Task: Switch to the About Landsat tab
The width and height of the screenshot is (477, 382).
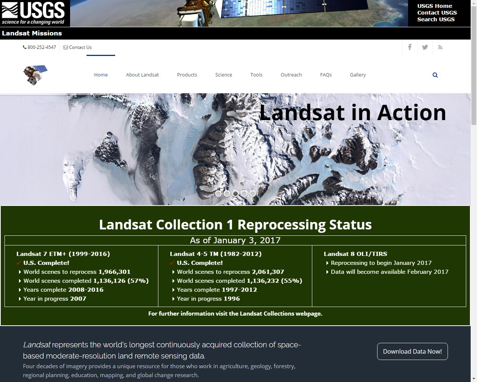Action: click(142, 75)
